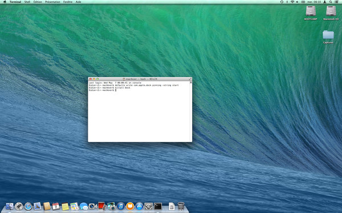Viewport: 342px width, 213px height.
Task: Click Terminal icon in the Dock
Action: point(158,206)
